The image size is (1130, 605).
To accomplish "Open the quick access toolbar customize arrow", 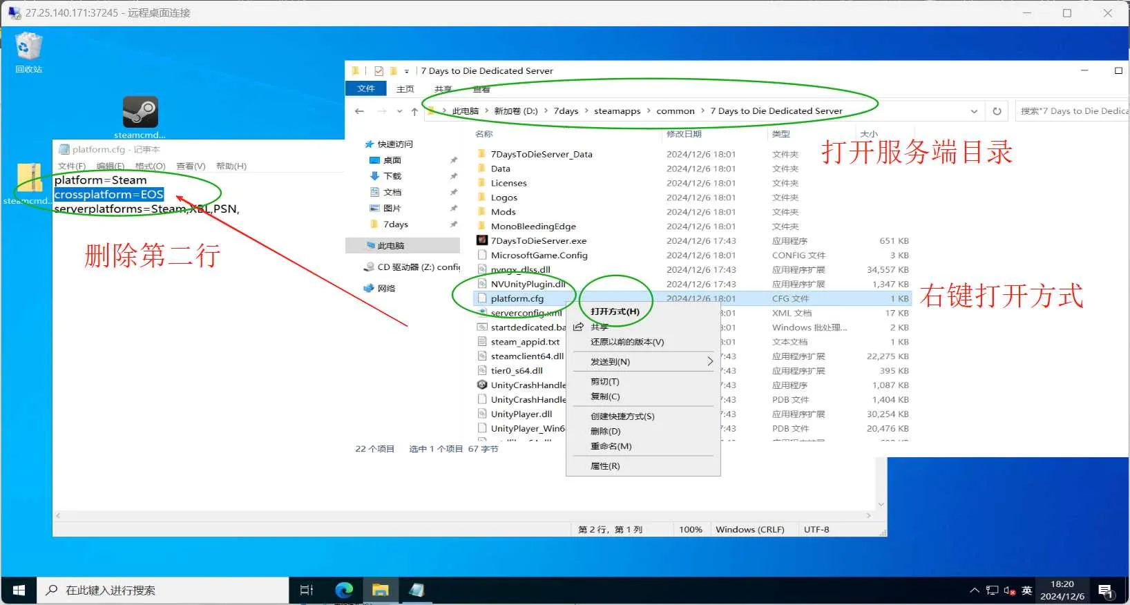I will coord(407,71).
